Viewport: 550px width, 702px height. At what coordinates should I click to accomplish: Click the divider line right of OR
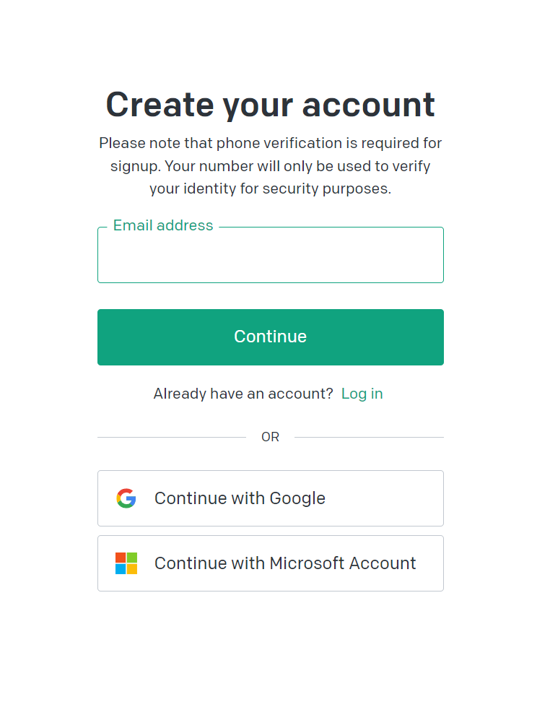coord(369,437)
